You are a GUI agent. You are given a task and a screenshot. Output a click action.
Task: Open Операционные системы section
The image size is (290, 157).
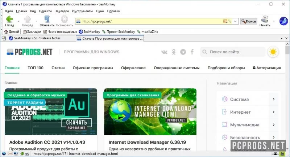point(177,68)
